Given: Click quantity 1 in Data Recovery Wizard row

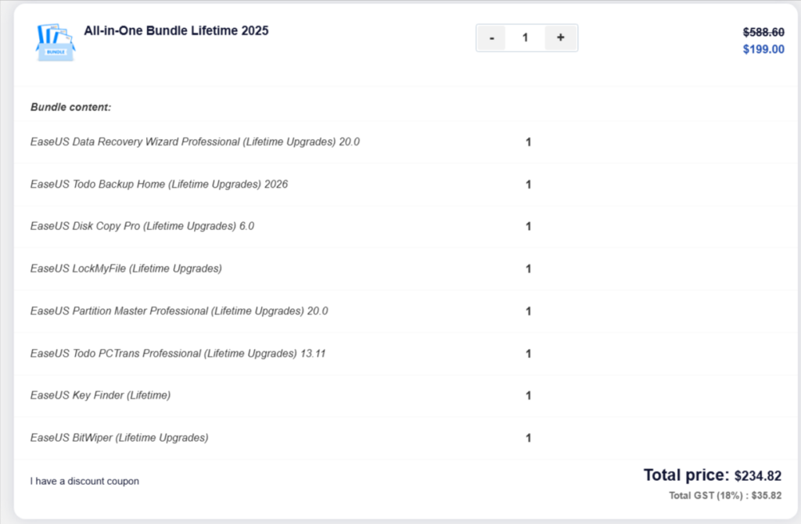Looking at the screenshot, I should [528, 142].
